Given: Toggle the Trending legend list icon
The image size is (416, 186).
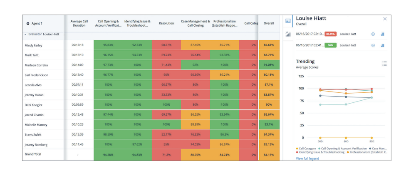Looking at the screenshot, I should pos(384,63).
